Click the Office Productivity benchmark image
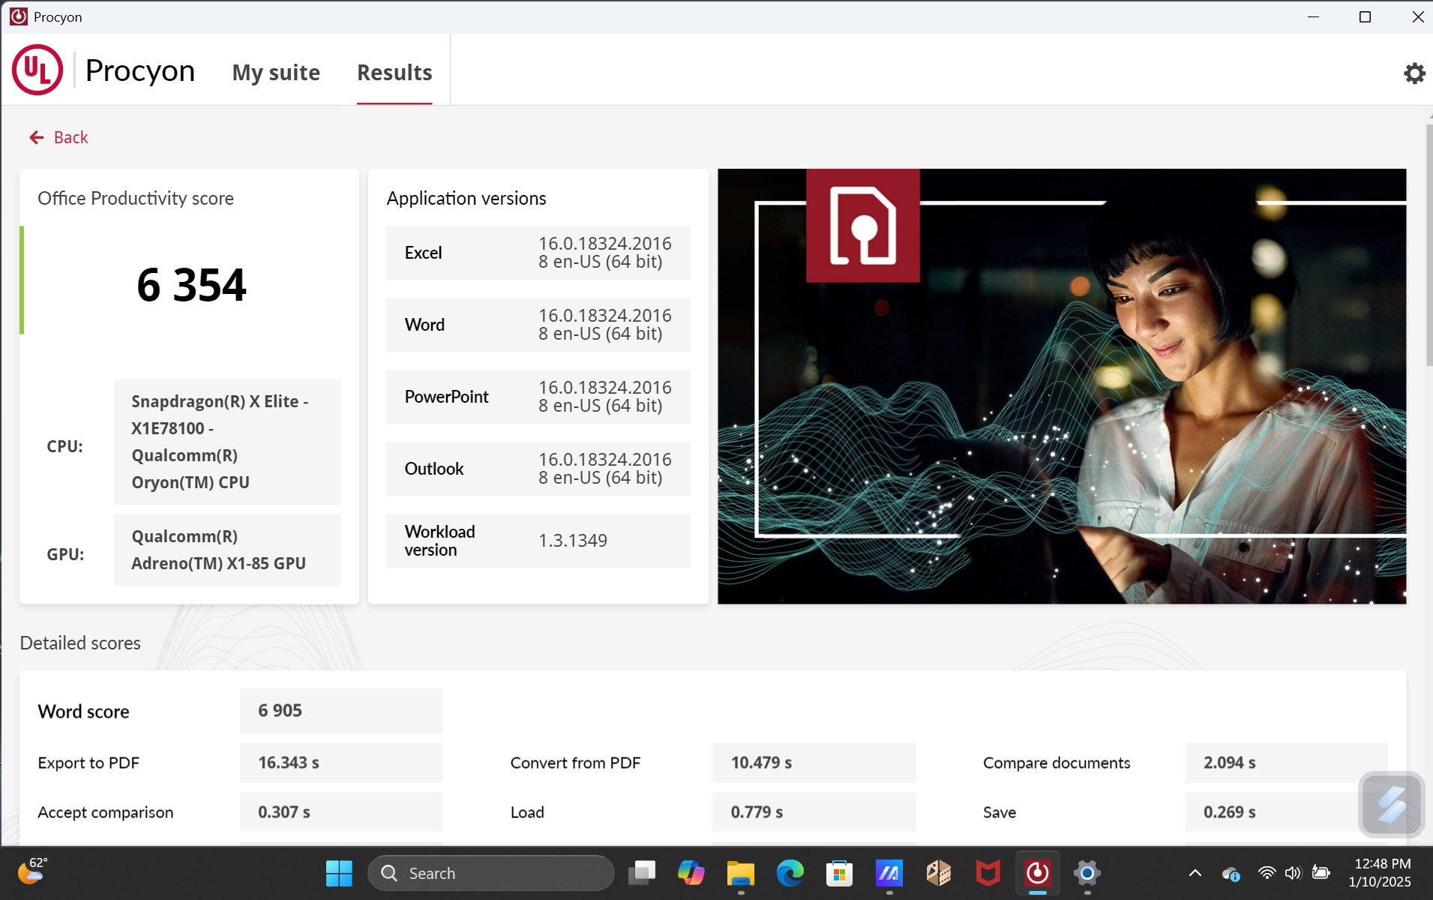The width and height of the screenshot is (1433, 900). pos(1061,386)
